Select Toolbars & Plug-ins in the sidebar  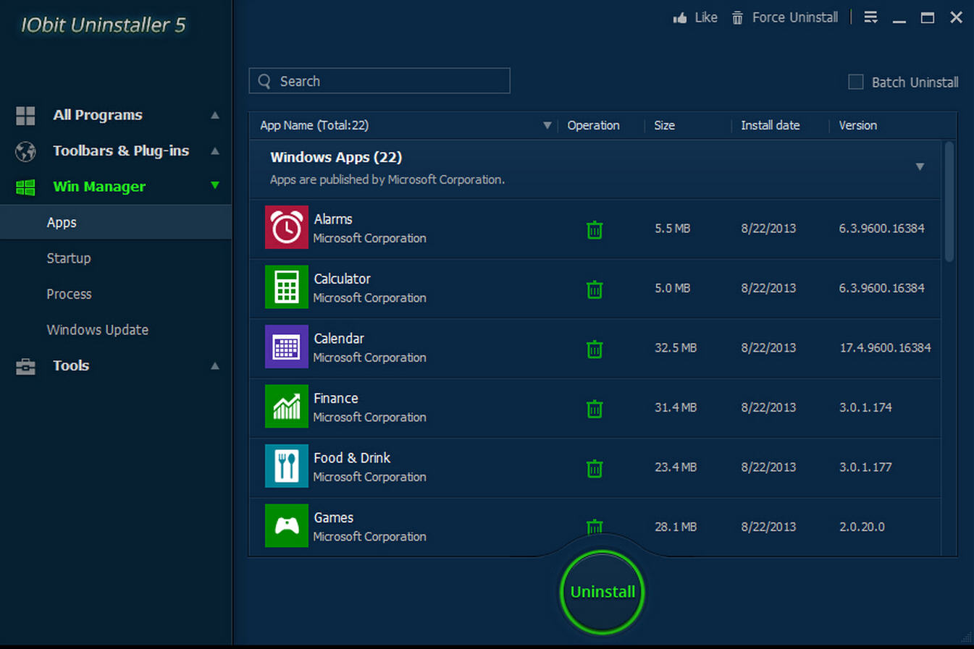[x=121, y=150]
